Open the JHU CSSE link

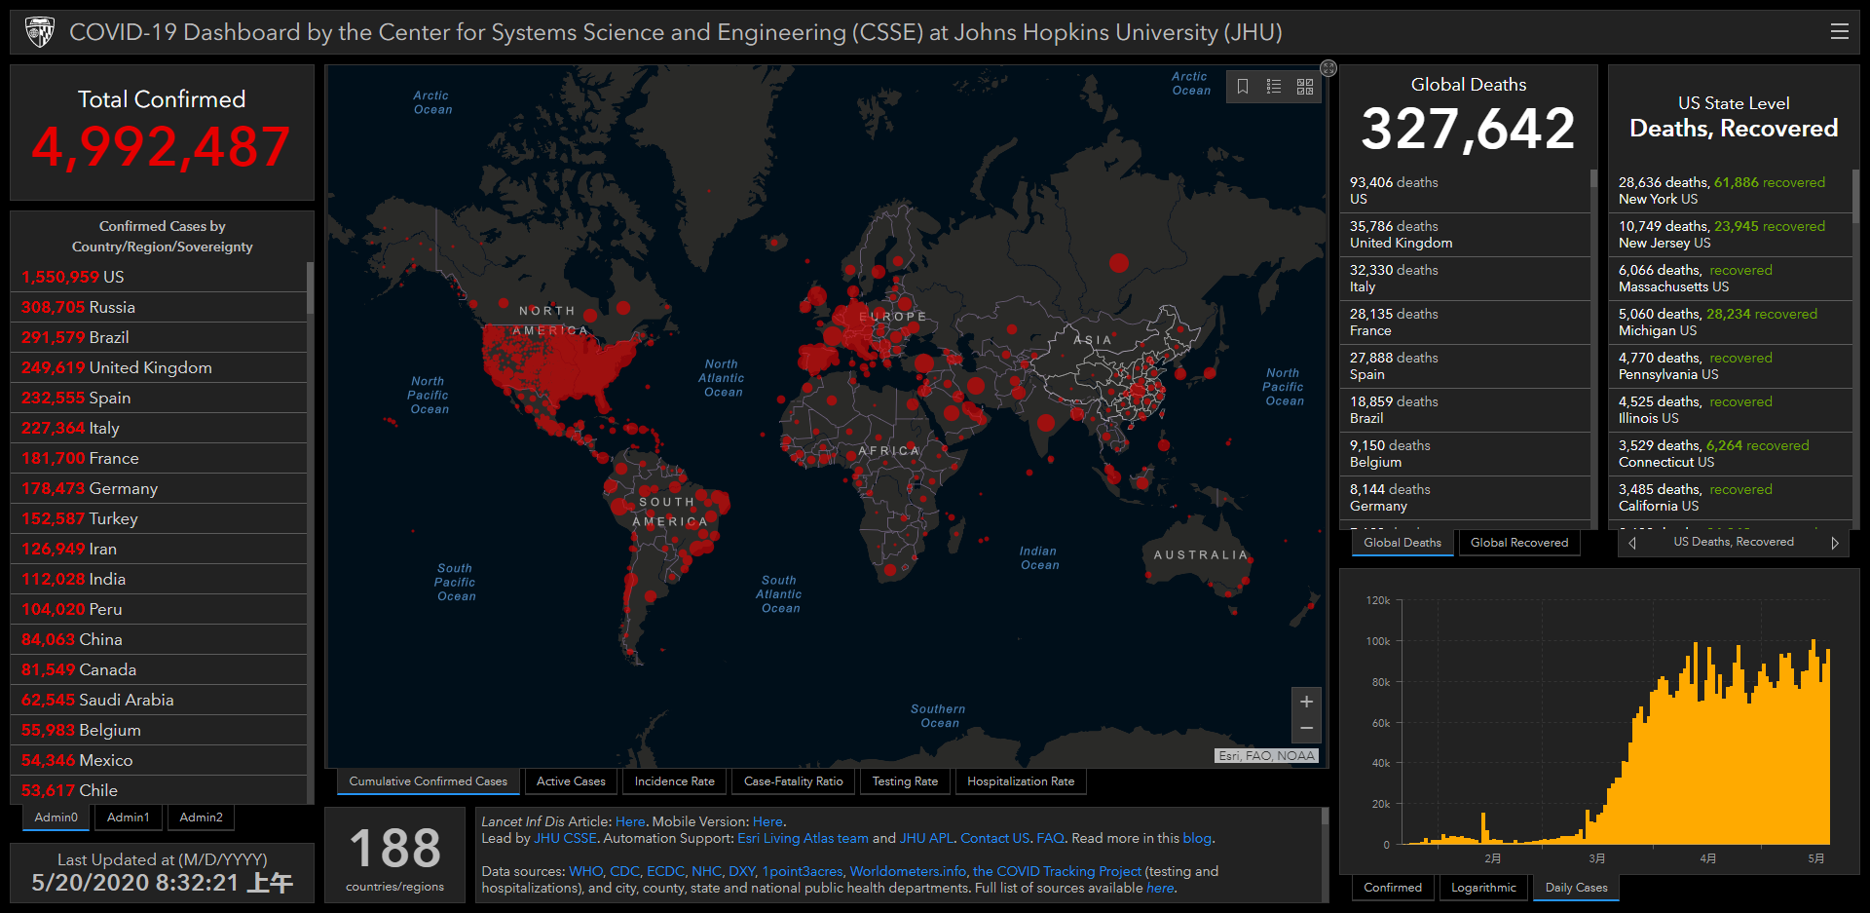click(565, 838)
